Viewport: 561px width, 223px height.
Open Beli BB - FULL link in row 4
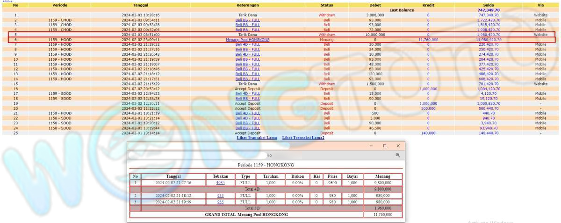tap(247, 29)
